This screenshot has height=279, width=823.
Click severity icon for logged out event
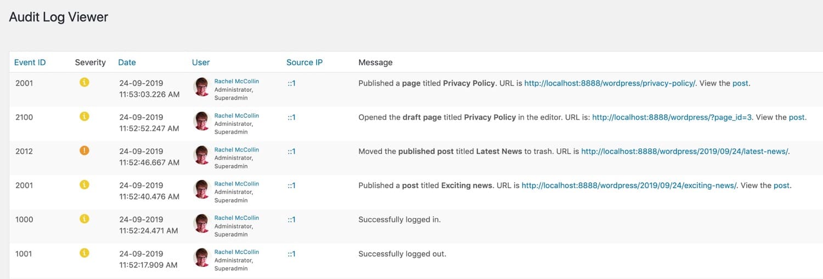pos(84,253)
